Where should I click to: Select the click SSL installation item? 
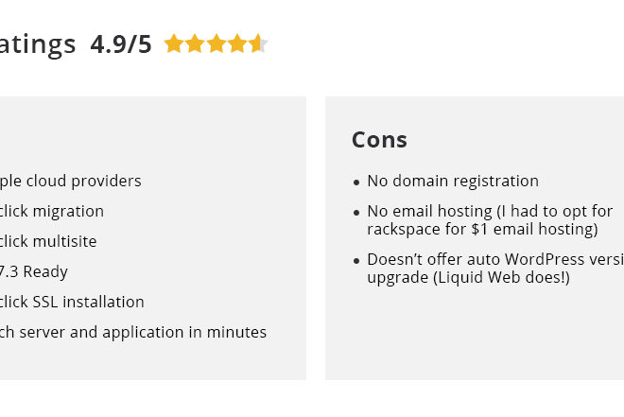[x=72, y=302]
